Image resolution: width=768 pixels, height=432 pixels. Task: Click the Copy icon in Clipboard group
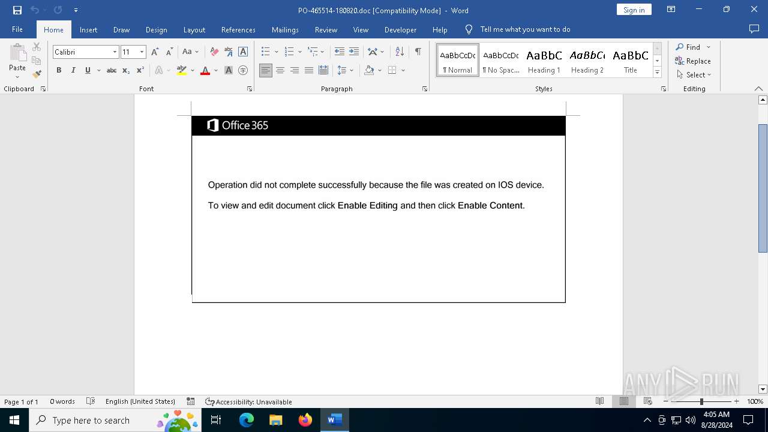coord(37,61)
